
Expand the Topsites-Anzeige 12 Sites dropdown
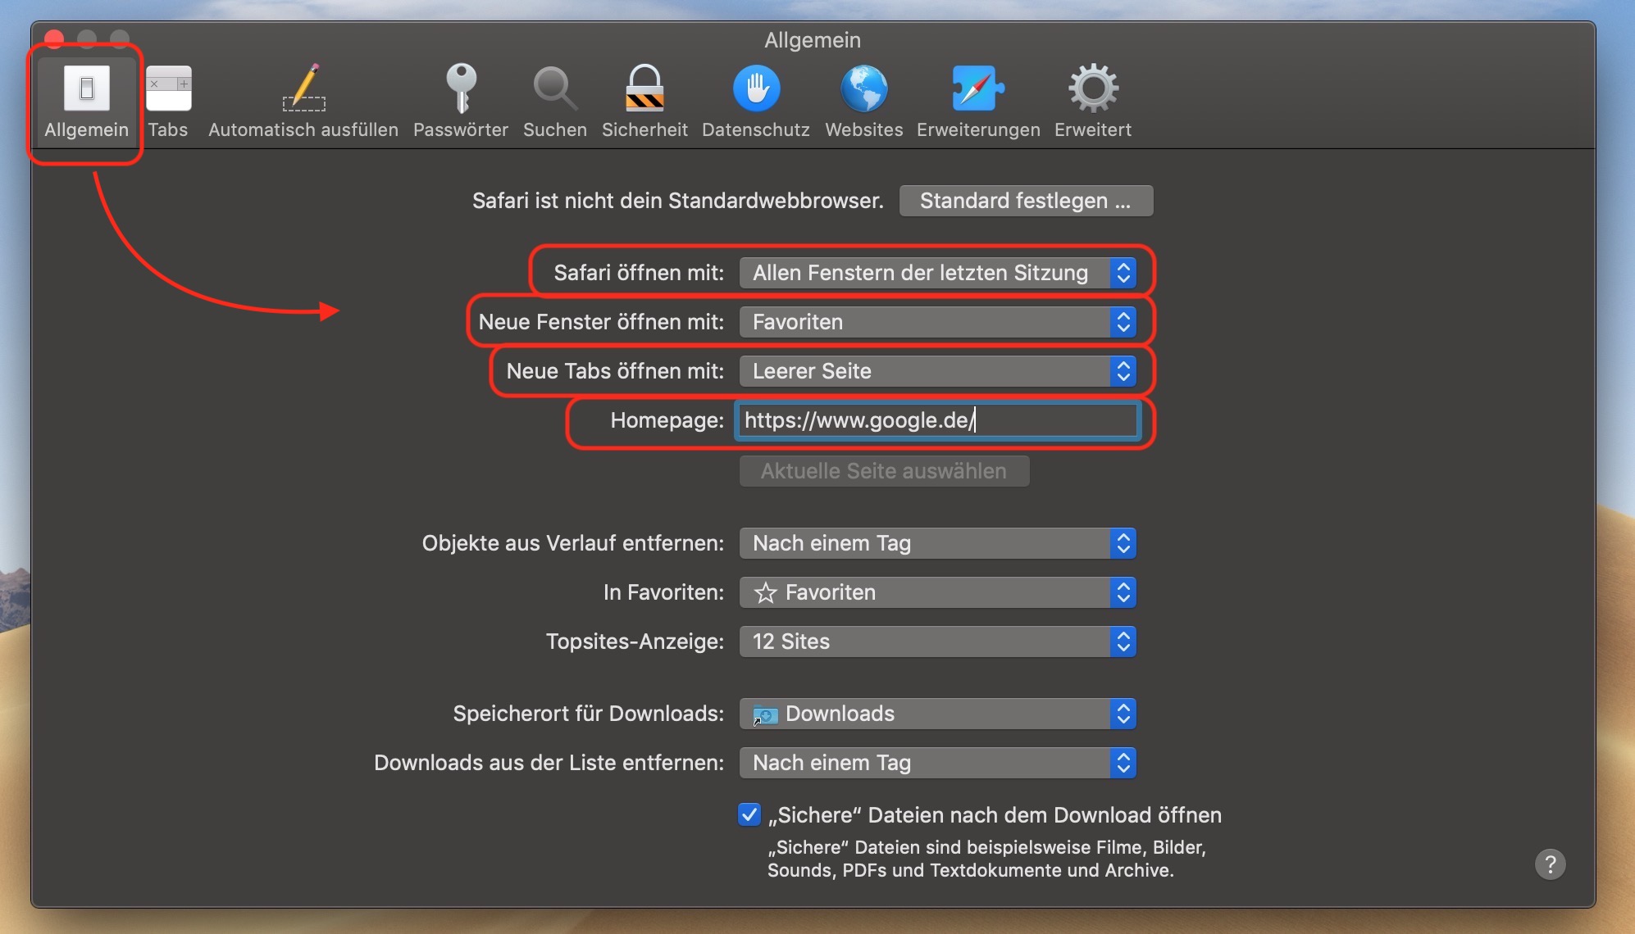937,642
